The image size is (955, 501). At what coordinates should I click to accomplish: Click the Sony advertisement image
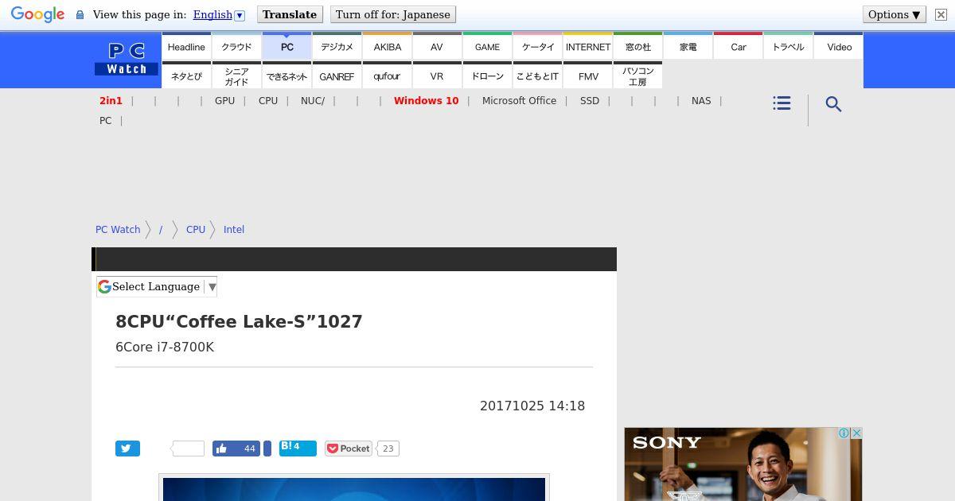click(743, 464)
